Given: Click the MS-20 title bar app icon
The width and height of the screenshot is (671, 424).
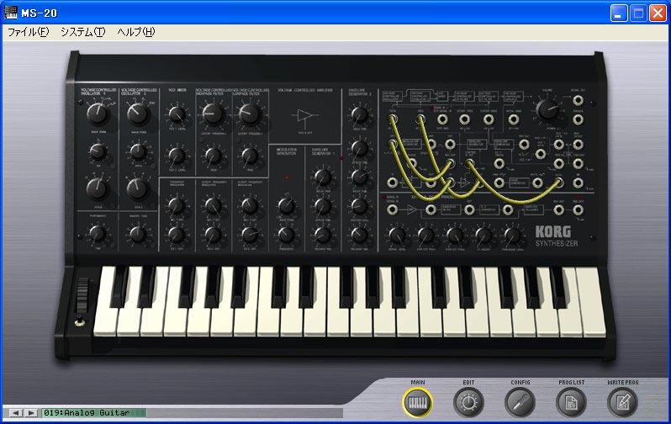Looking at the screenshot, I should (11, 13).
